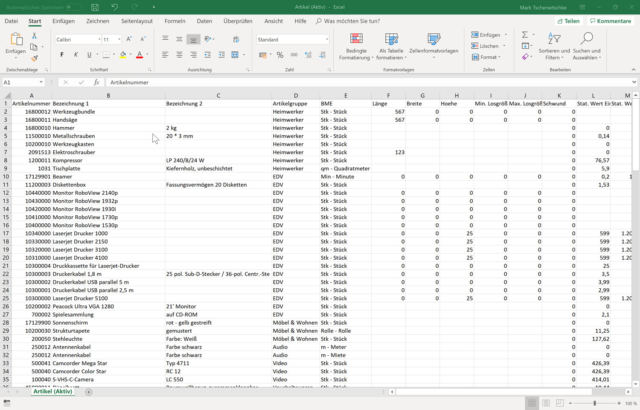The image size is (640, 410).
Task: Click the Undo arrow icon
Action: tap(114, 7)
